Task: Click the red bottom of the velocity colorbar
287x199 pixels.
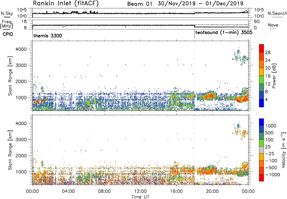Action: 262,178
